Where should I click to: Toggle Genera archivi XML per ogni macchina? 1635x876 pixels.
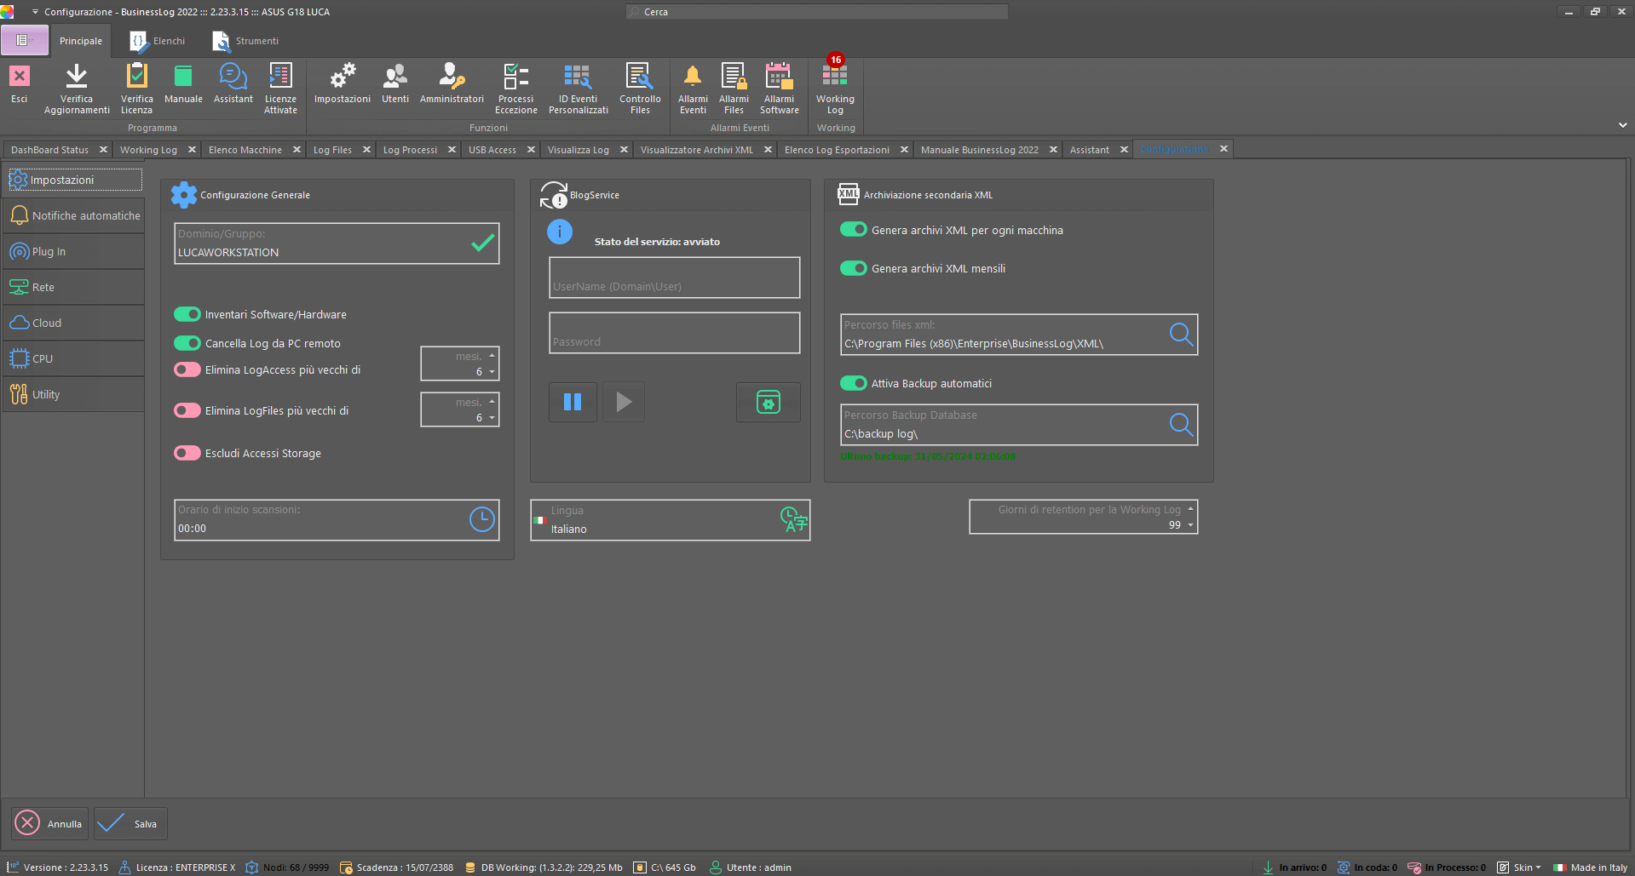pos(854,230)
